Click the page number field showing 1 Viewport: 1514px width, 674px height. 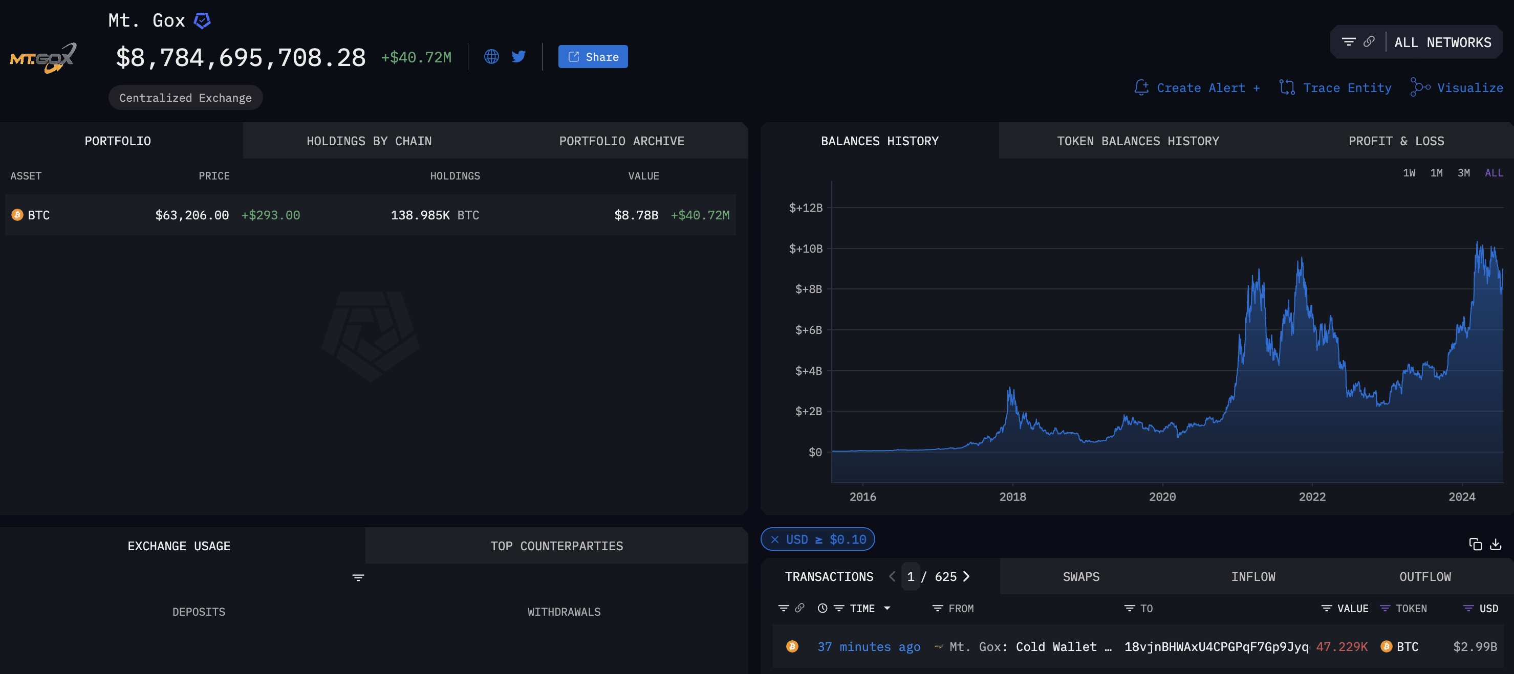point(911,576)
